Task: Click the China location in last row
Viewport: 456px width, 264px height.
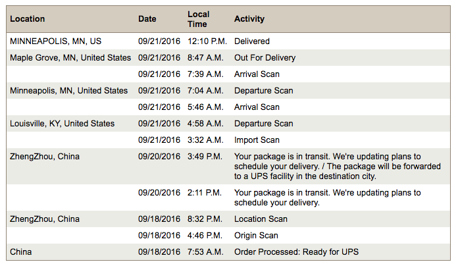Action: [20, 251]
